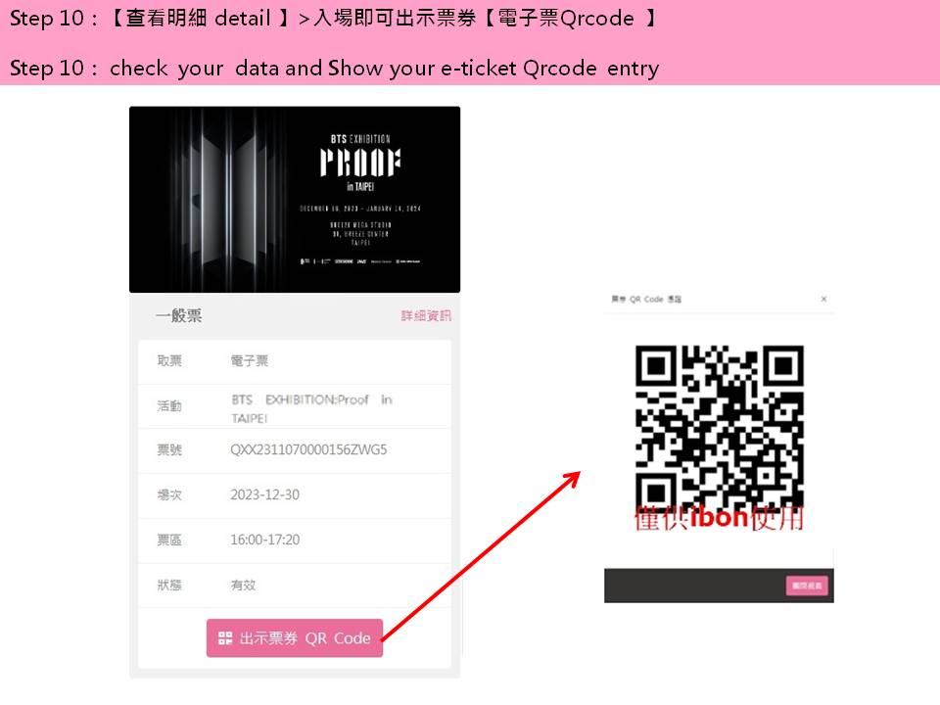Click the 電子票 pickup method value
The image size is (940, 705).
[250, 361]
